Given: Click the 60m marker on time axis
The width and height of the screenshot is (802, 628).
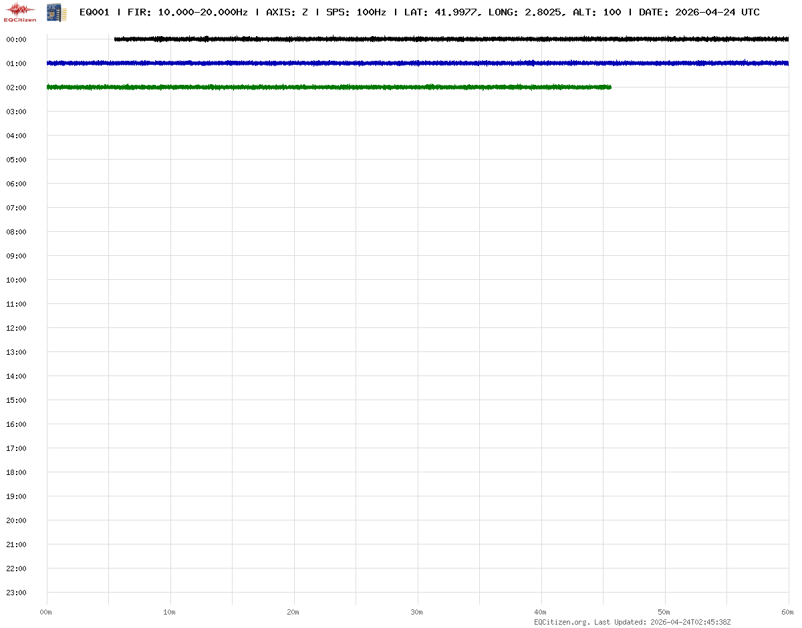Looking at the screenshot, I should (788, 612).
